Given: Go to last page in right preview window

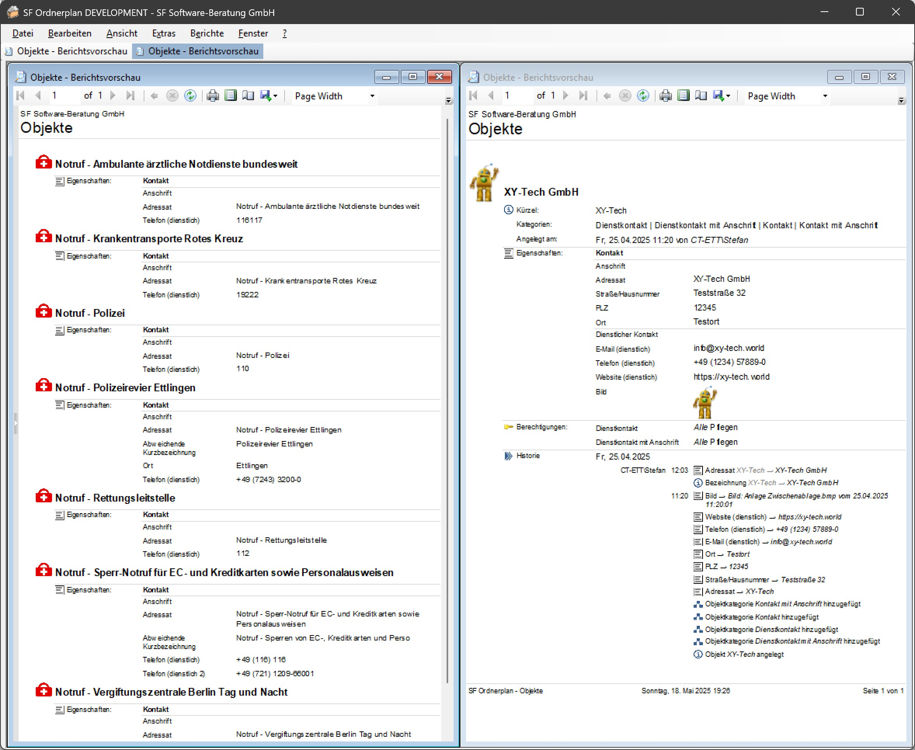Looking at the screenshot, I should [583, 95].
